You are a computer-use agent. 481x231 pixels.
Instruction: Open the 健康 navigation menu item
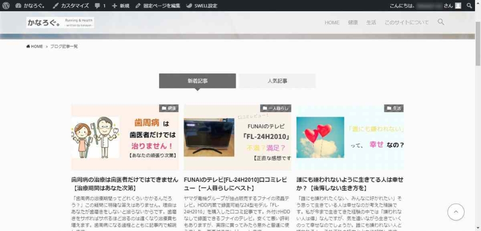(353, 23)
